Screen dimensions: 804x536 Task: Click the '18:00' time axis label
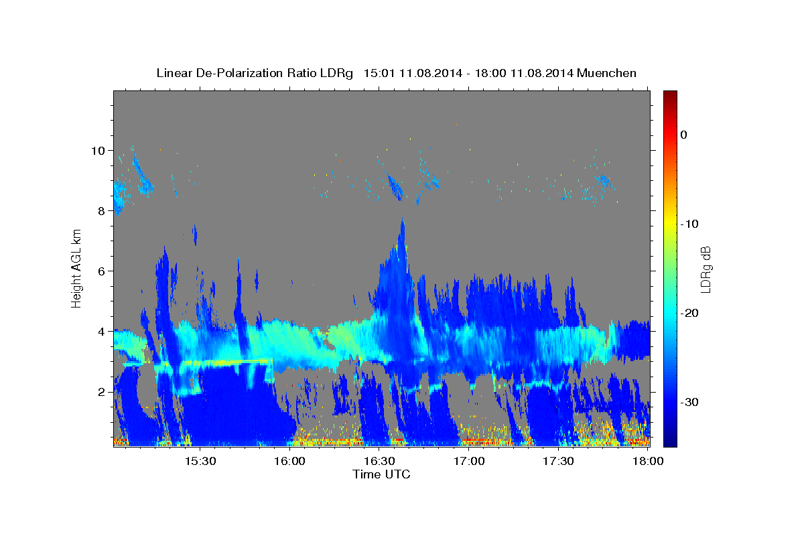pyautogui.click(x=648, y=462)
